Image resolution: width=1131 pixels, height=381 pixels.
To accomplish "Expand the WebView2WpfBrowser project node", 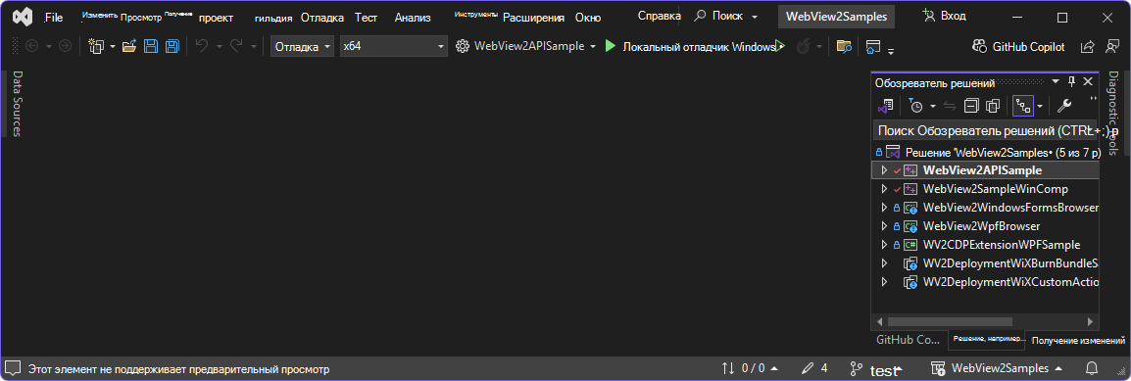I will pos(884,226).
